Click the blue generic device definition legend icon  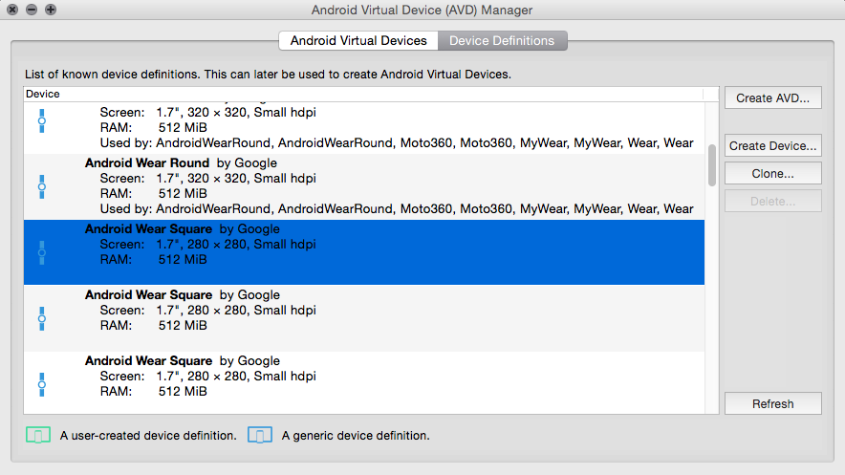[260, 435]
